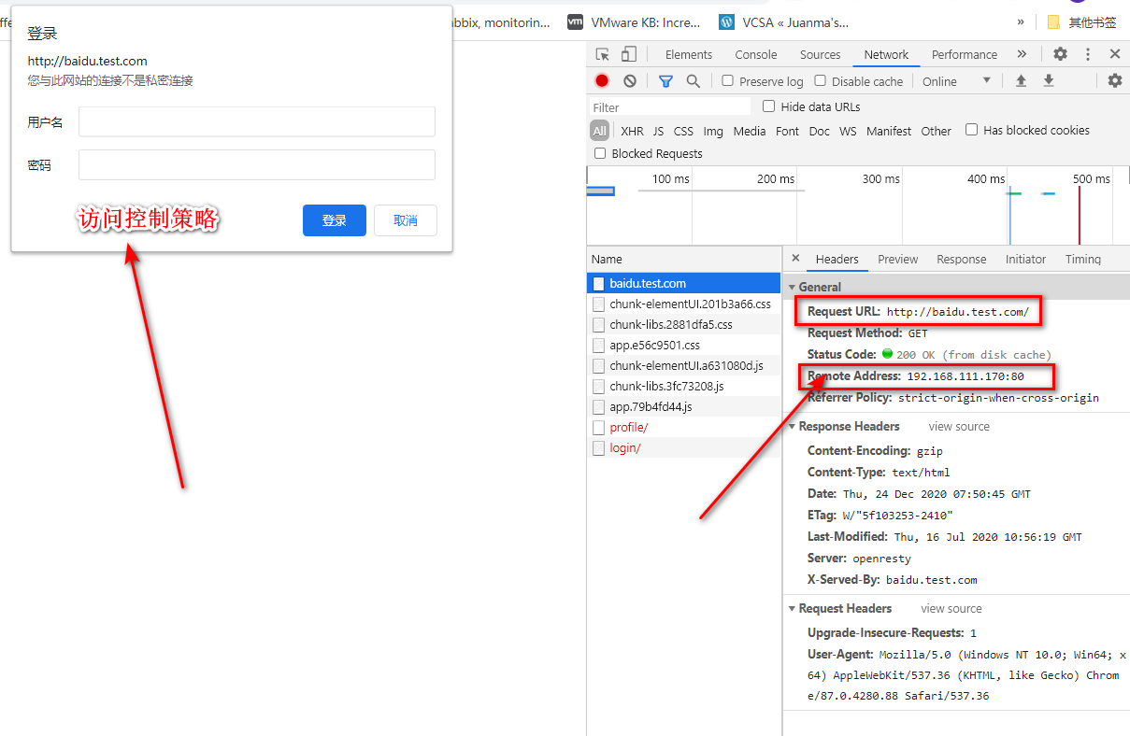Image resolution: width=1130 pixels, height=736 pixels.
Task: Click the blue 登录 login button
Action: 334,220
